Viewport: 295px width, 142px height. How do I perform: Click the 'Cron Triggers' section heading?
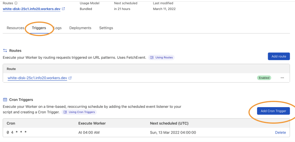tap(21, 99)
